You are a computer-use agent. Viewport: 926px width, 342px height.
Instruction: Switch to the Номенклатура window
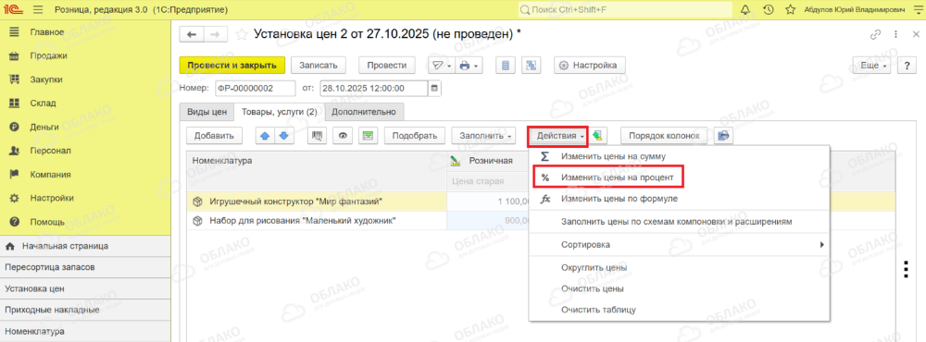tap(85, 332)
